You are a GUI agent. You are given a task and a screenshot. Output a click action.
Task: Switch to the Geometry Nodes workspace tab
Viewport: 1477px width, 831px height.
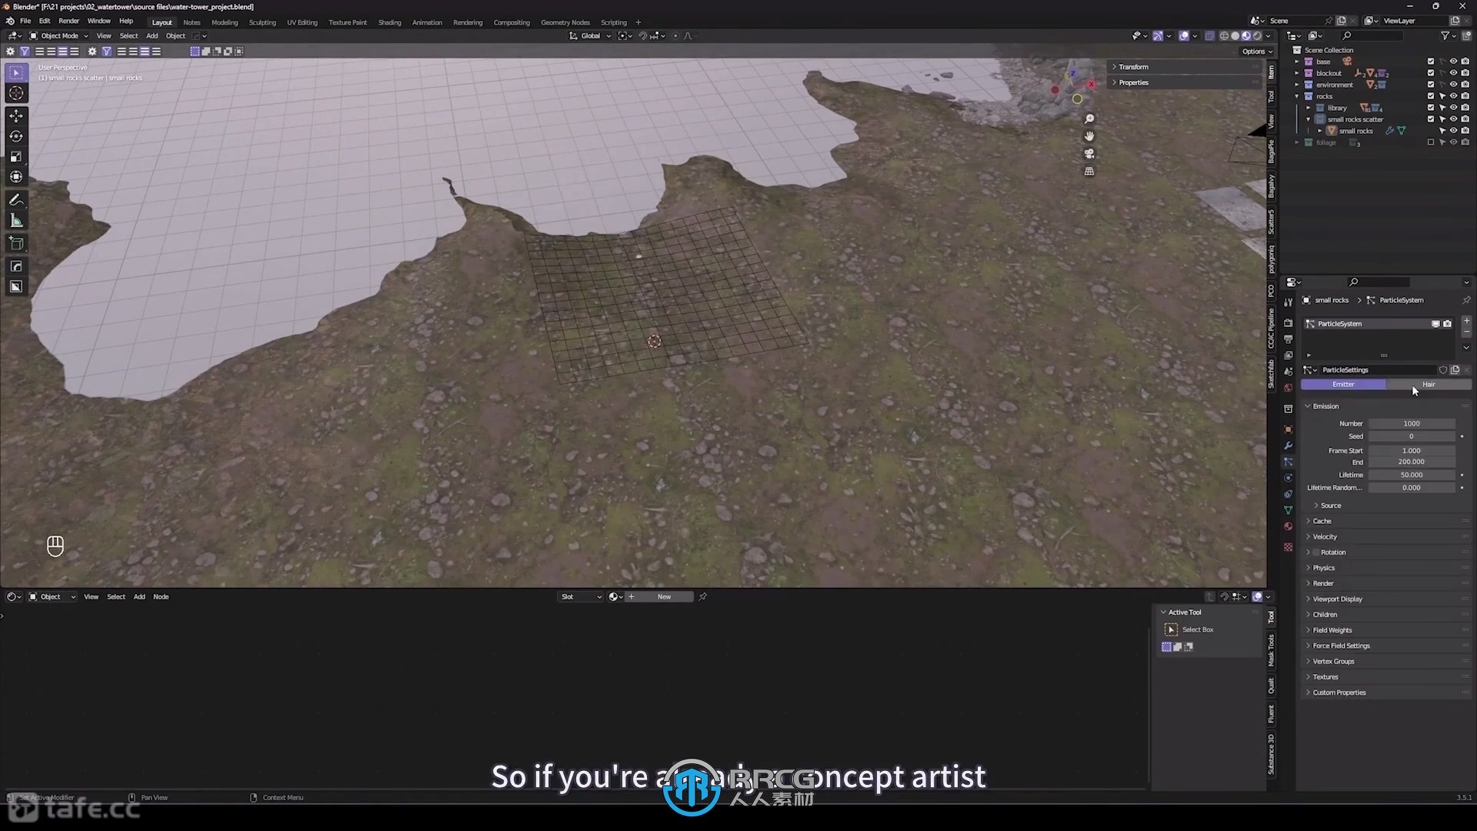565,22
